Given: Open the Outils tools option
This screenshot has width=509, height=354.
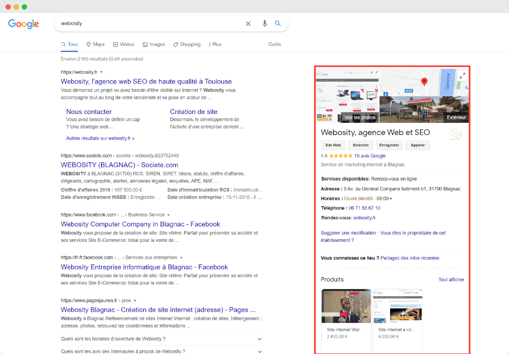Looking at the screenshot, I should pos(274,44).
